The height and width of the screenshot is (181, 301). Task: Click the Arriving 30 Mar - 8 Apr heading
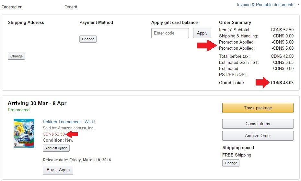(x=37, y=103)
